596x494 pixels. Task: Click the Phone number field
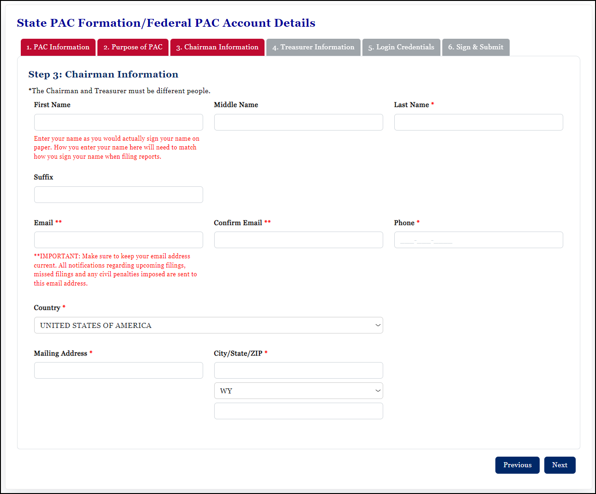[x=478, y=239]
